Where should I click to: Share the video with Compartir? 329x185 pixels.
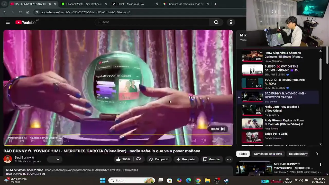[159, 159]
